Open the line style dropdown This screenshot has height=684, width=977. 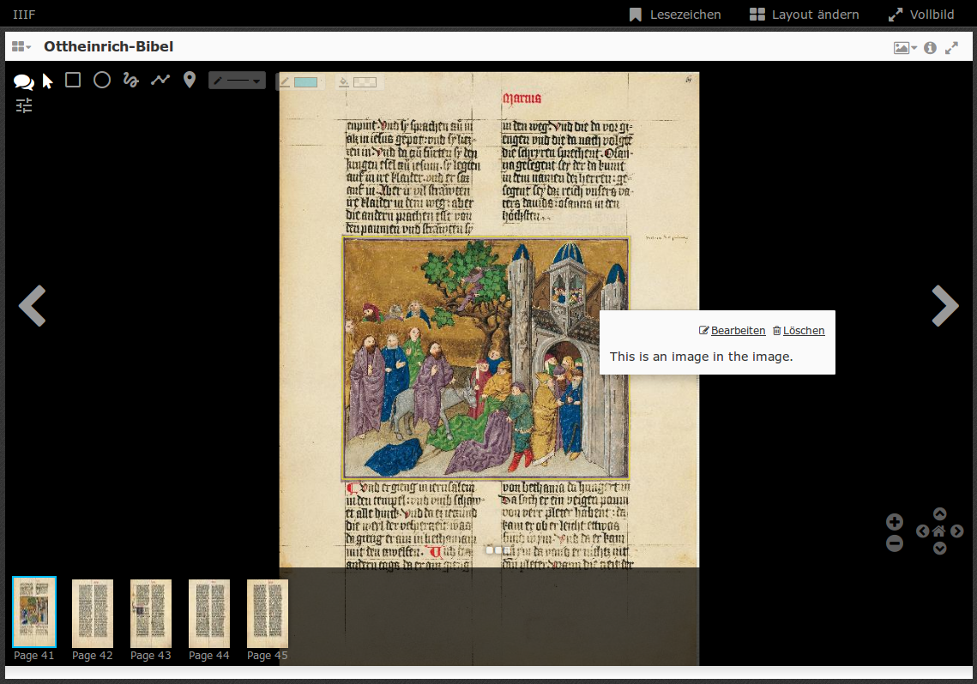click(x=237, y=81)
